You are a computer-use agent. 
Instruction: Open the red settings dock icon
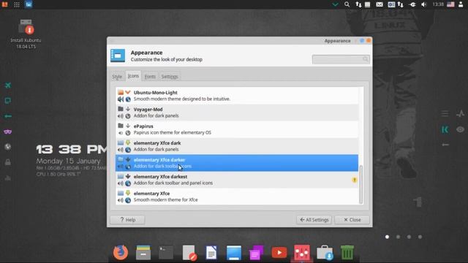302,253
